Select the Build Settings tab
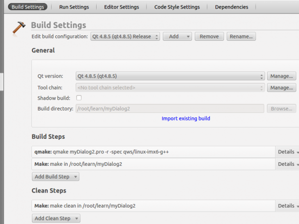This screenshot has height=224, width=299. (27, 7)
